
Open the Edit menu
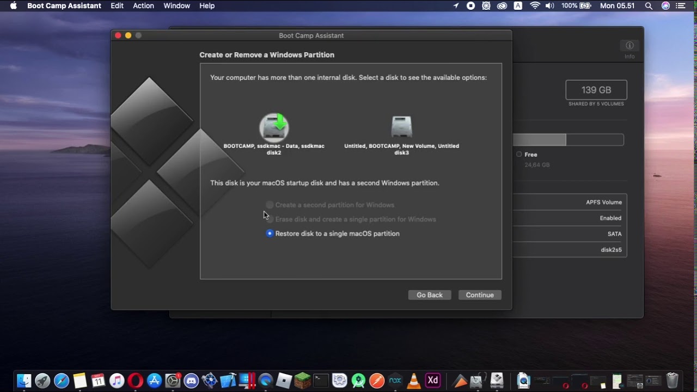[x=117, y=5]
